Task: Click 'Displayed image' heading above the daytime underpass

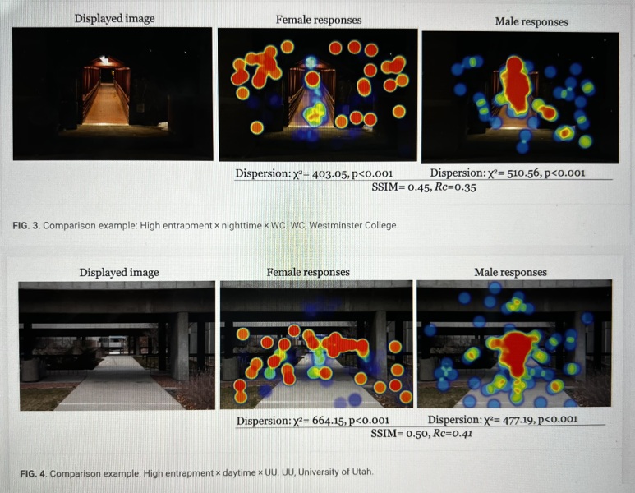Action: point(119,272)
